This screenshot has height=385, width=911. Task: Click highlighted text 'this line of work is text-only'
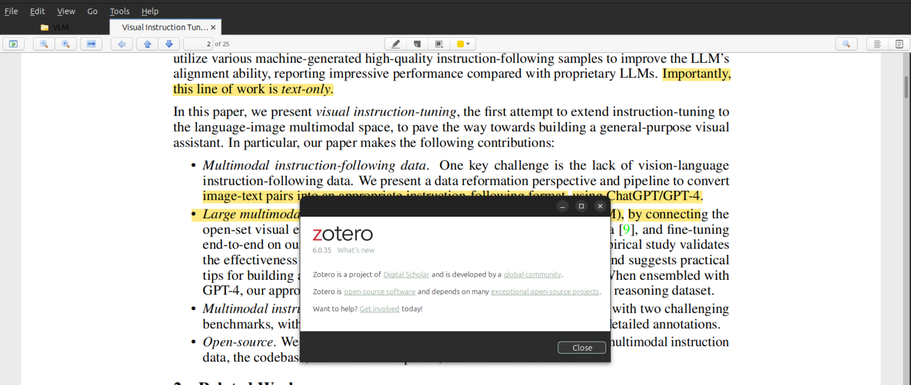tap(253, 89)
